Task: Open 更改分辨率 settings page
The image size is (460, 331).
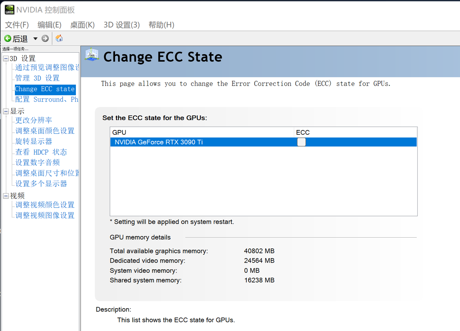Action: (34, 120)
